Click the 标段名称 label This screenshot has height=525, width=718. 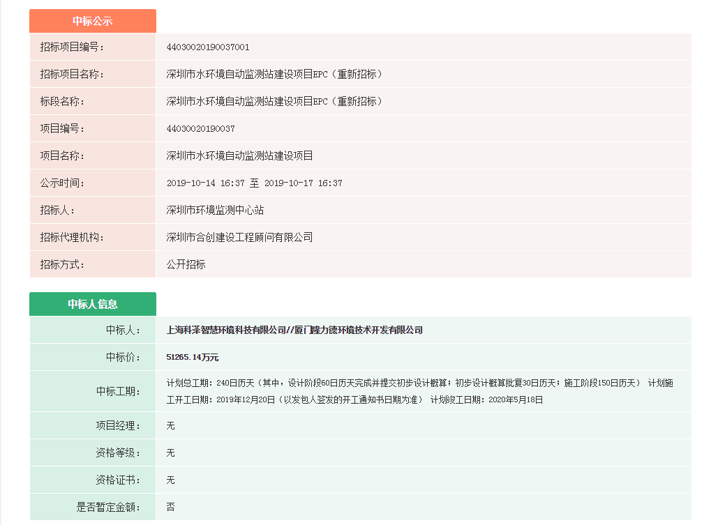pyautogui.click(x=62, y=101)
